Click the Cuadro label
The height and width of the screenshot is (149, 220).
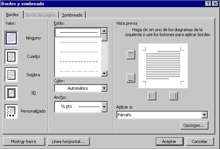coord(33,56)
